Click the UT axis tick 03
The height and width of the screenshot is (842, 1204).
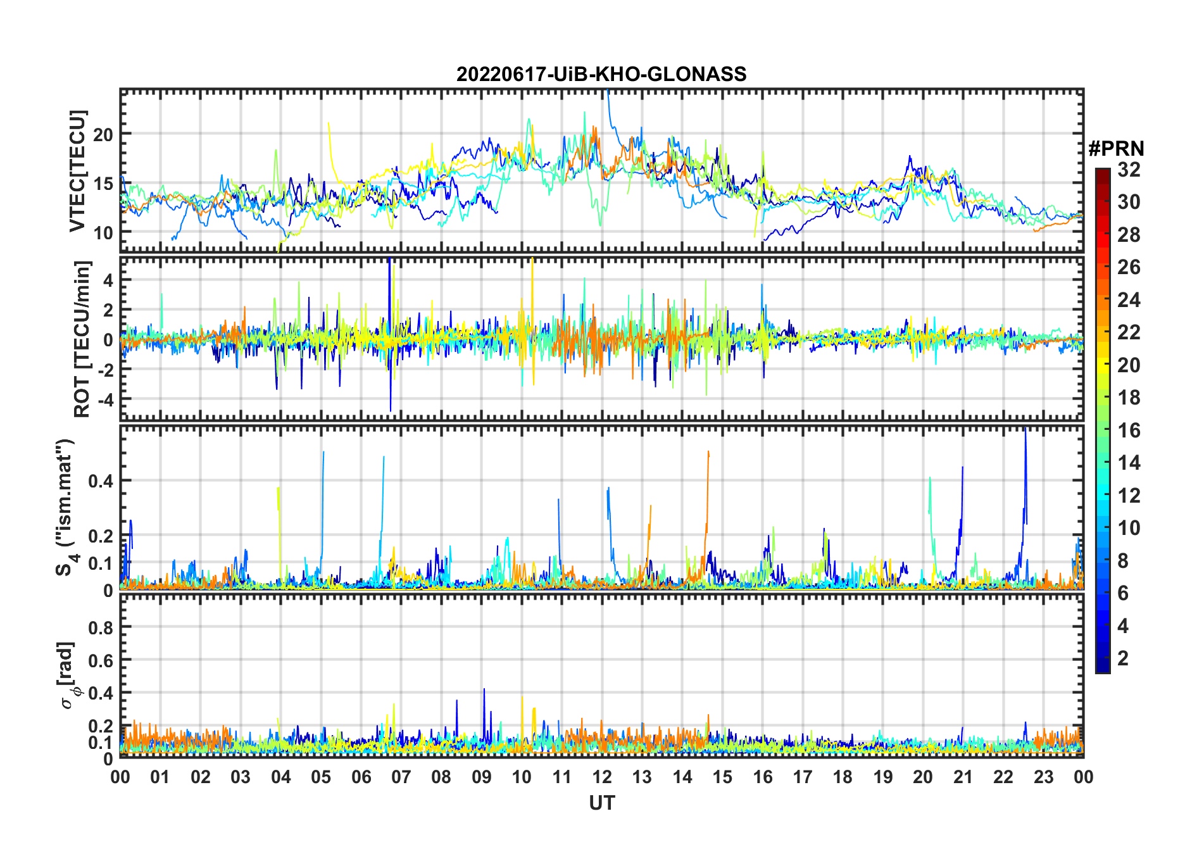pos(241,777)
